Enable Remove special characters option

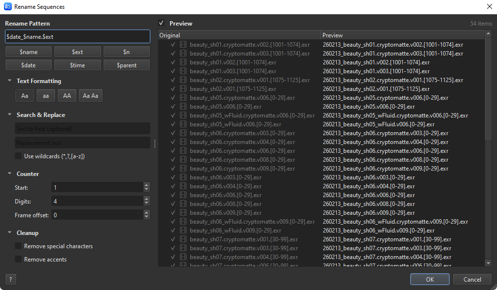coord(19,246)
